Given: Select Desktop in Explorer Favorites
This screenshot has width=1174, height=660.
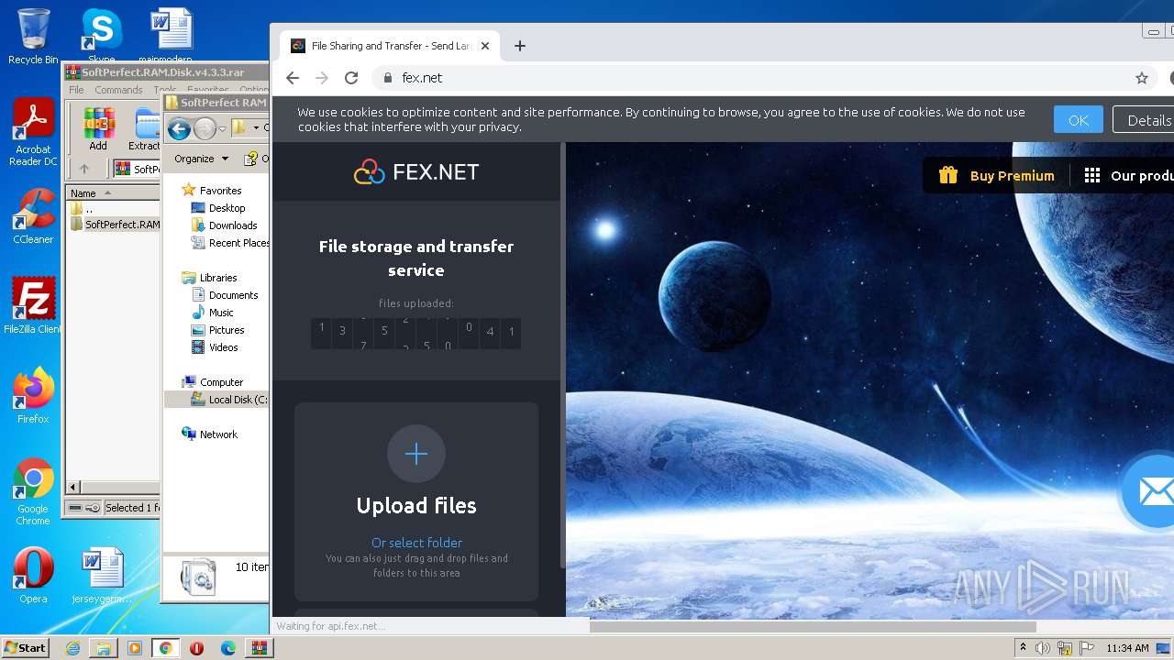Looking at the screenshot, I should click(227, 208).
